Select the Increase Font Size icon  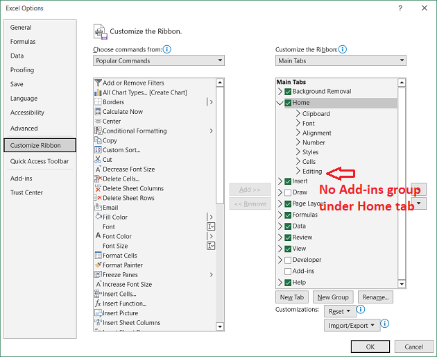pos(98,284)
